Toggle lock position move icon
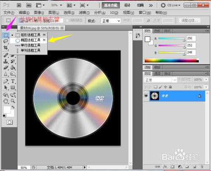Image resolution: width=211 pixels, height=171 pixels. pyautogui.click(x=165, y=87)
